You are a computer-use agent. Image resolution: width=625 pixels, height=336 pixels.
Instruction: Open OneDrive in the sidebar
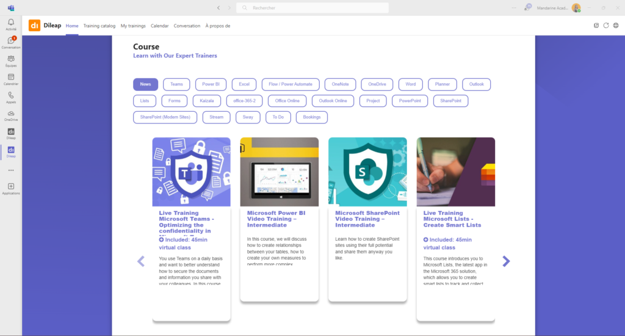pos(11,115)
